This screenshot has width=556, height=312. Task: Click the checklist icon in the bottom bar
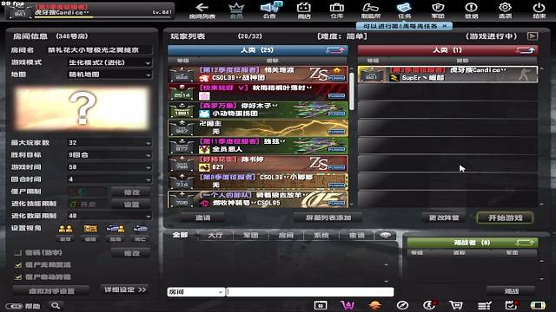coord(484,305)
